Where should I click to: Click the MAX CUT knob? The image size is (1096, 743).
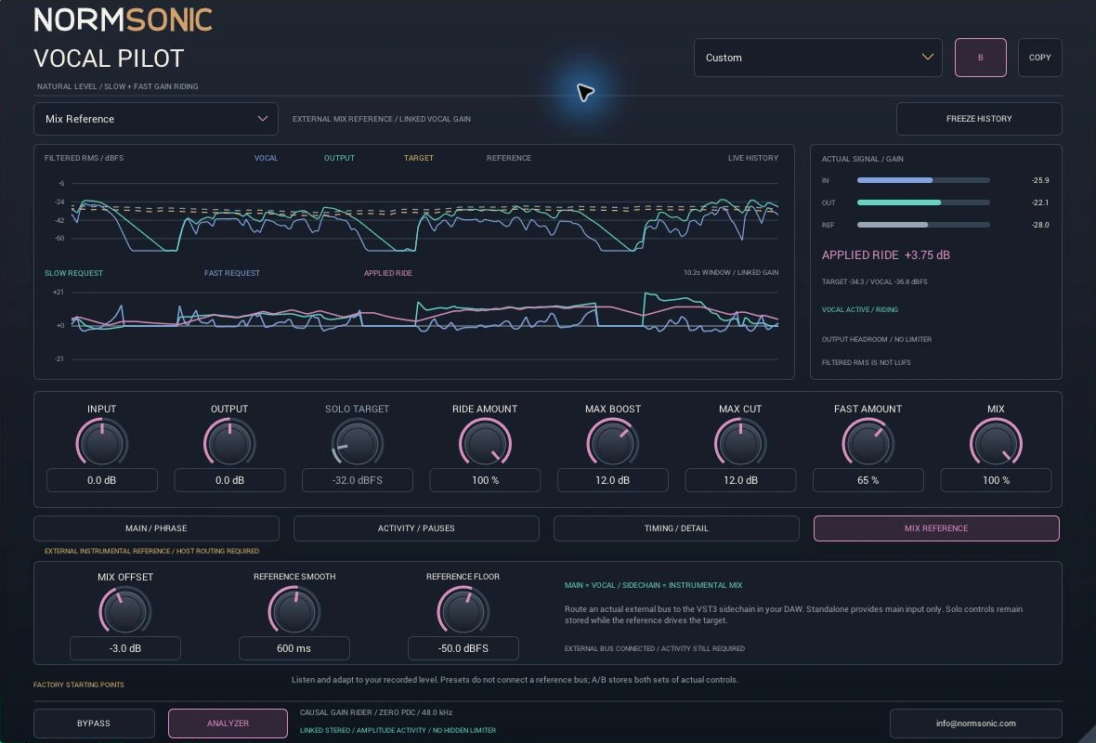click(x=740, y=442)
